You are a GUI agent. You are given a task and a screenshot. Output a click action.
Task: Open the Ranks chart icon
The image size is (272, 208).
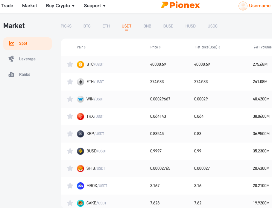click(11, 74)
